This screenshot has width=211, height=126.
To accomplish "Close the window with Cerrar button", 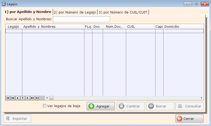I will coord(189,118).
